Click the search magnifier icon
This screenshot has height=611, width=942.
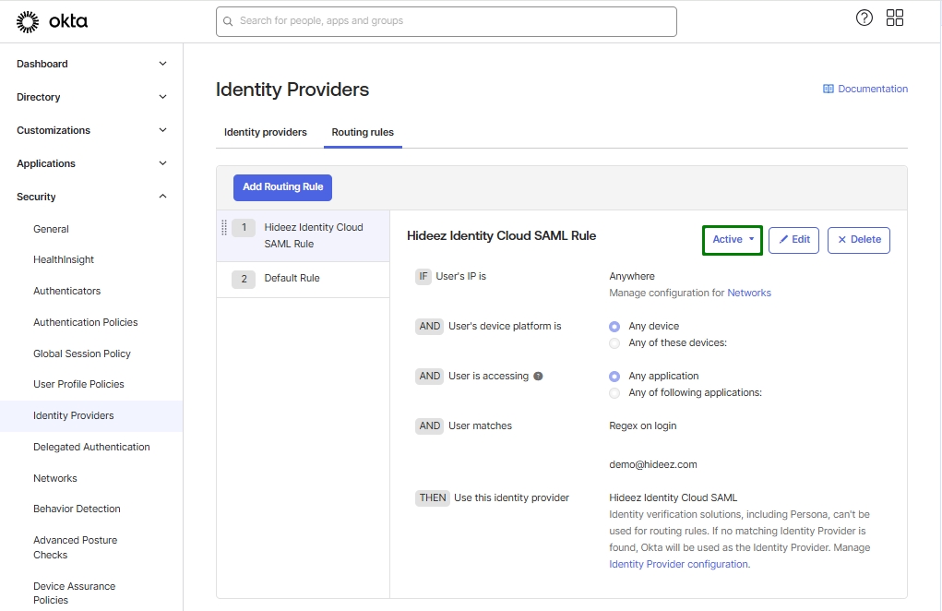[228, 21]
